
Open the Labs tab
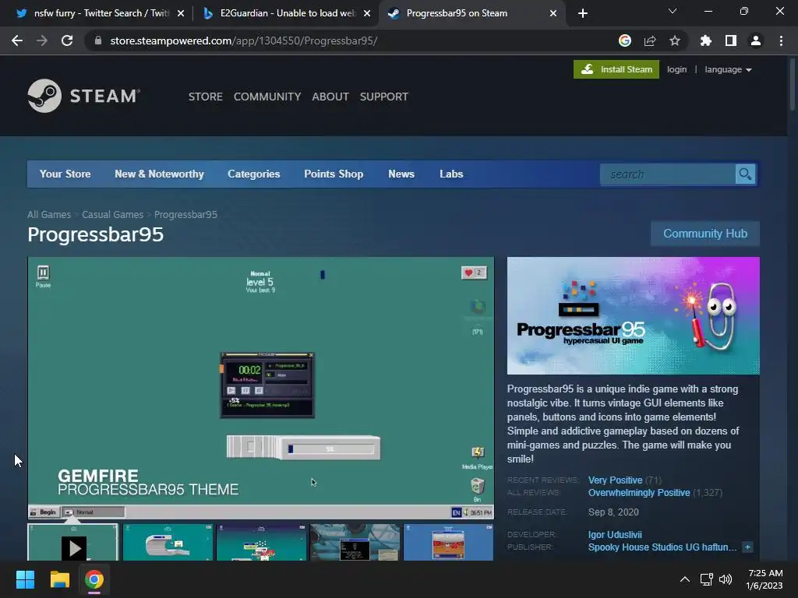click(x=451, y=174)
